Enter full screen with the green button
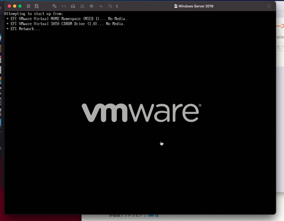Image resolution: width=284 pixels, height=221 pixels. [20, 6]
